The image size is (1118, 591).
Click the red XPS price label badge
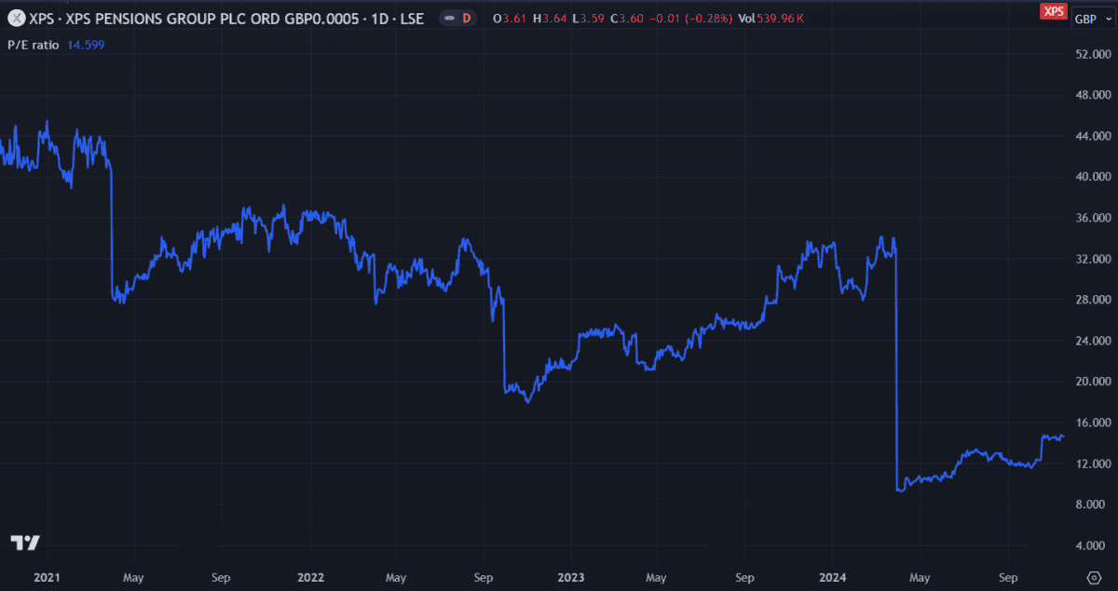pyautogui.click(x=1053, y=11)
